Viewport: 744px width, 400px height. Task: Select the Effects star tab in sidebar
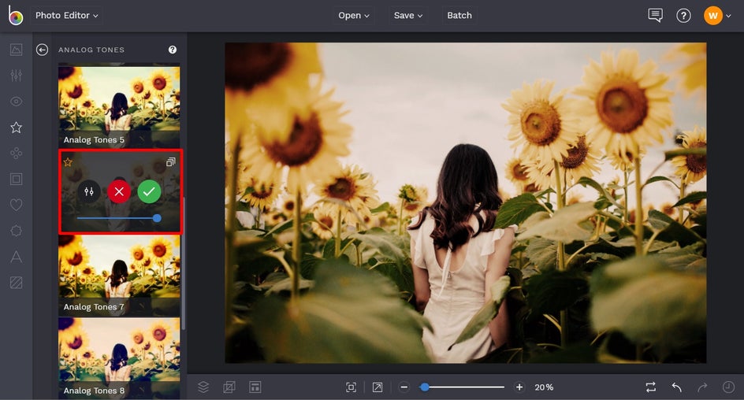point(16,128)
